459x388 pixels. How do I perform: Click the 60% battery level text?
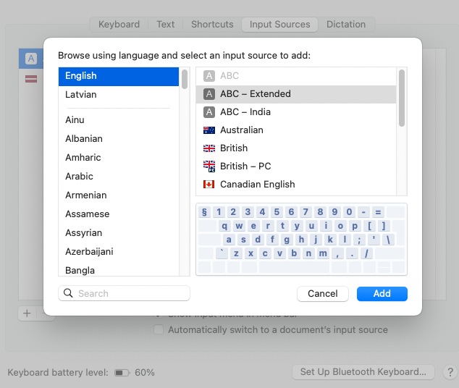coord(145,373)
